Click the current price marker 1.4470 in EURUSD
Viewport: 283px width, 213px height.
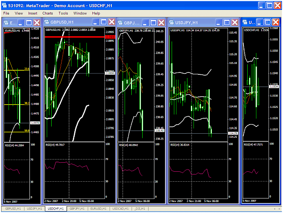[35, 123]
